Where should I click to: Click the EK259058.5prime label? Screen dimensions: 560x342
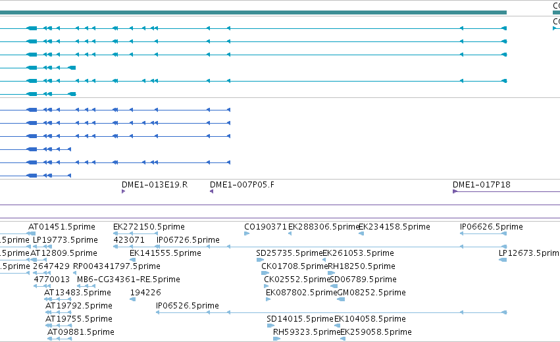(x=376, y=332)
